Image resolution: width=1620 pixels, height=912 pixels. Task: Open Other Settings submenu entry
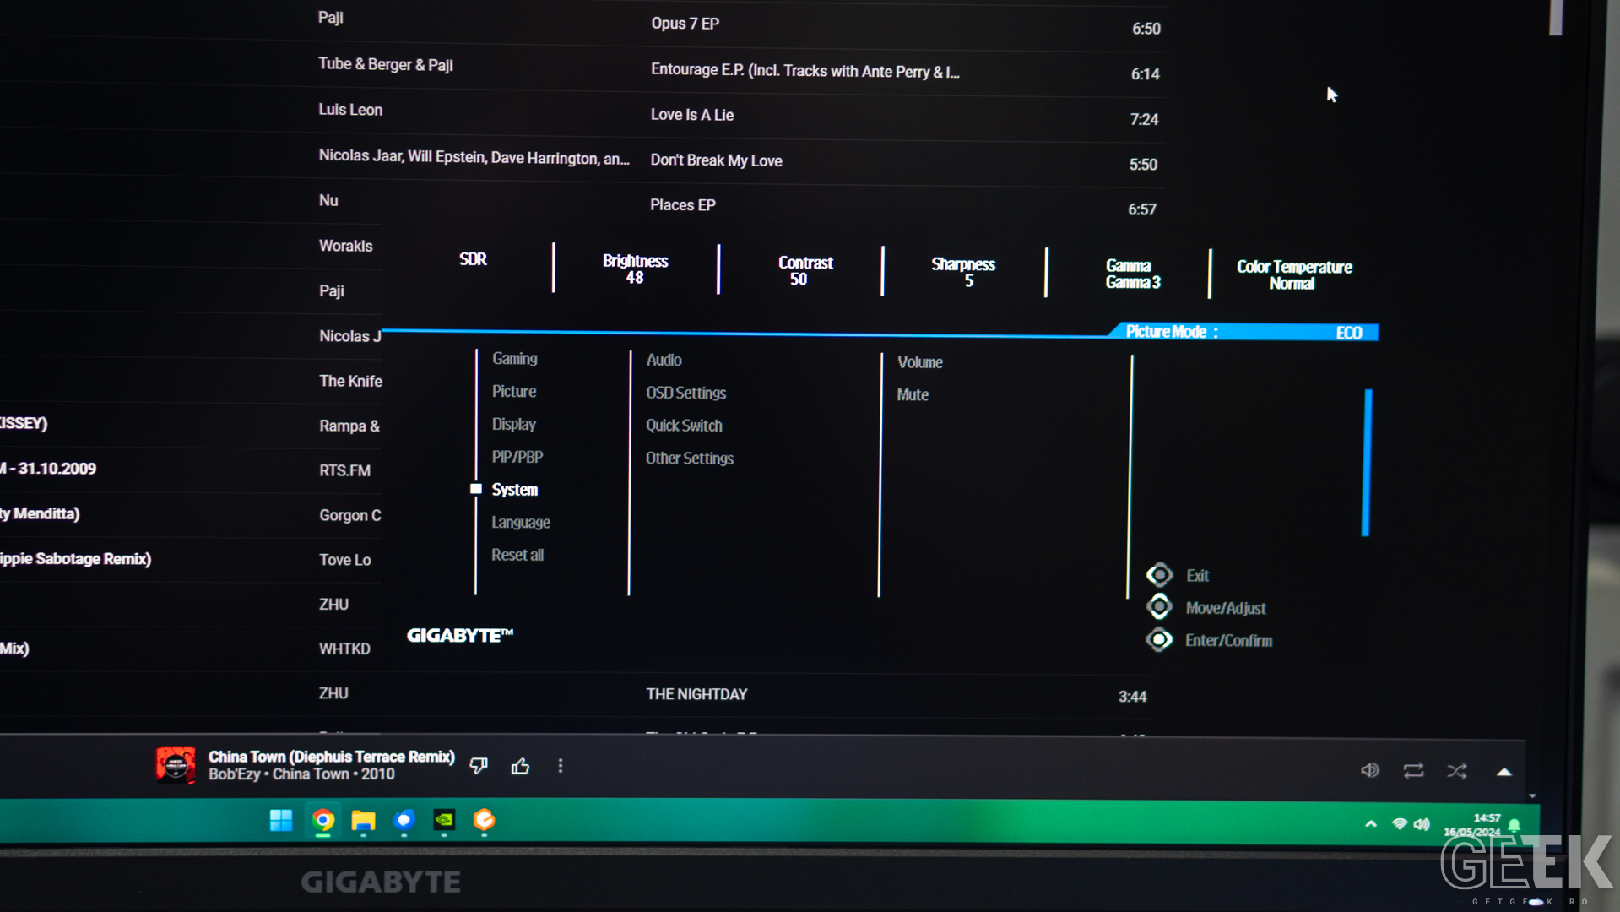coord(690,459)
